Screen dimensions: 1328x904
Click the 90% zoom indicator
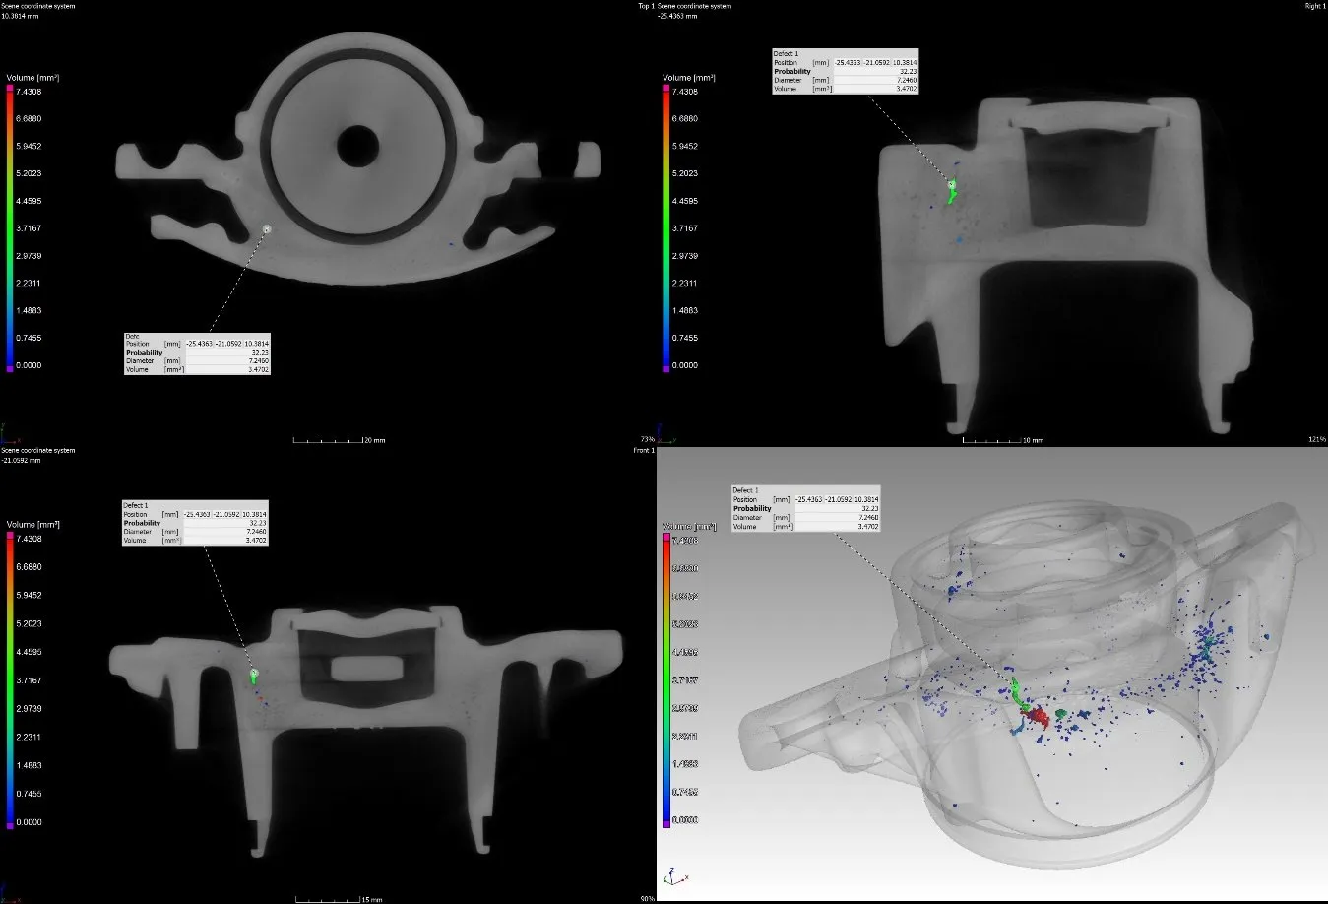click(x=647, y=898)
